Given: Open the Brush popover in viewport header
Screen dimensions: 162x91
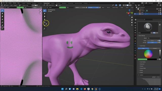Looking at the screenshot, I should 104,8.
